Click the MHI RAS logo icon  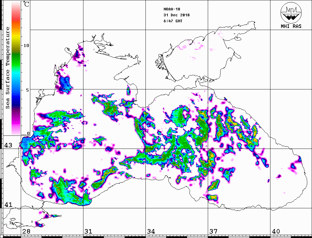click(x=291, y=12)
